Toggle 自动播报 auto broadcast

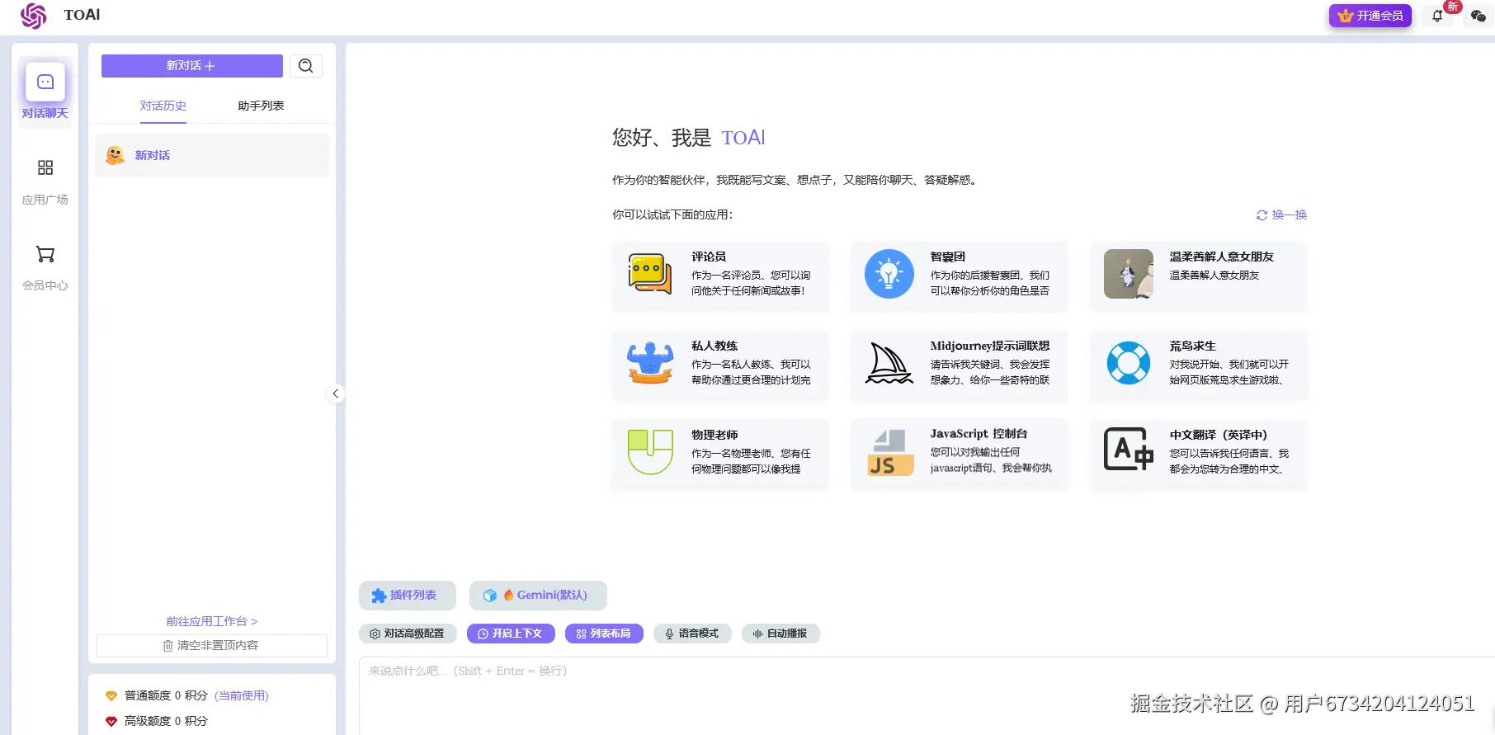(x=781, y=634)
